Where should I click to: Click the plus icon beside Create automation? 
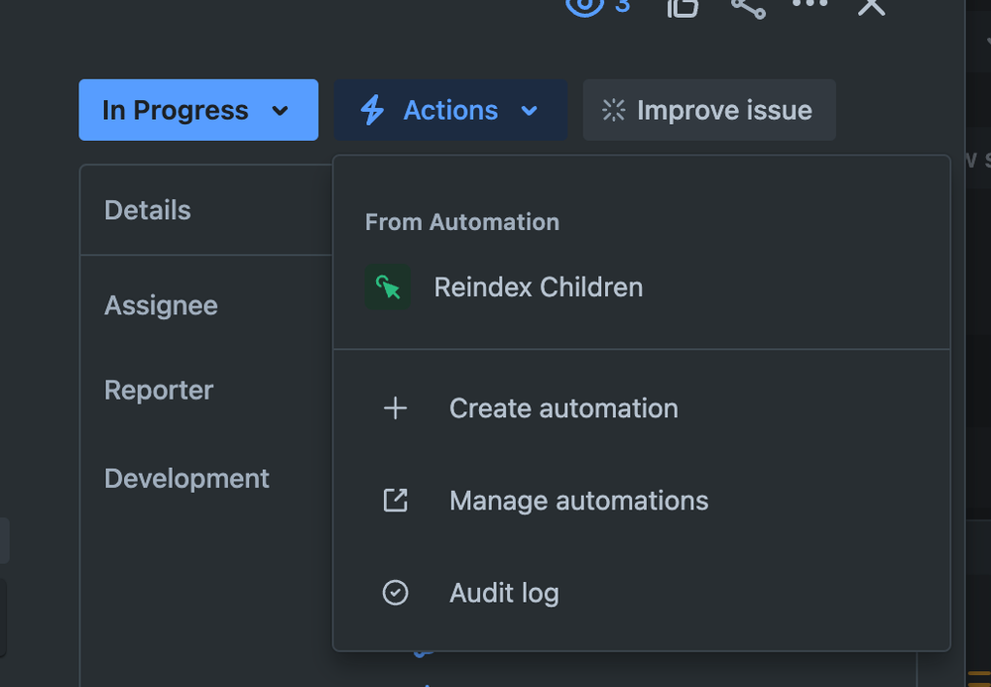click(395, 408)
